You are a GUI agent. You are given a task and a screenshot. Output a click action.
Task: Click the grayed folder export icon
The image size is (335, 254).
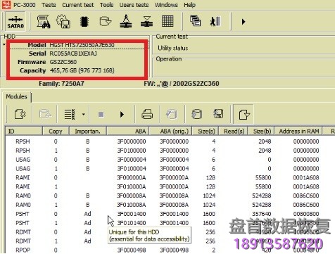(45, 115)
